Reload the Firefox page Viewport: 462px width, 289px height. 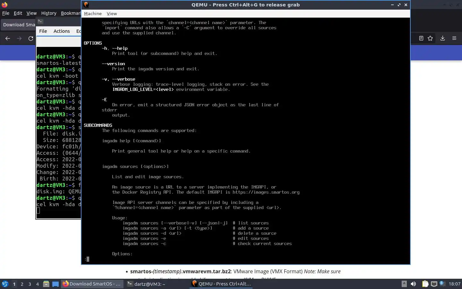coord(31,39)
